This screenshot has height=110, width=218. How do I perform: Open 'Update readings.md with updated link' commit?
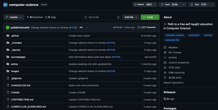(90, 64)
